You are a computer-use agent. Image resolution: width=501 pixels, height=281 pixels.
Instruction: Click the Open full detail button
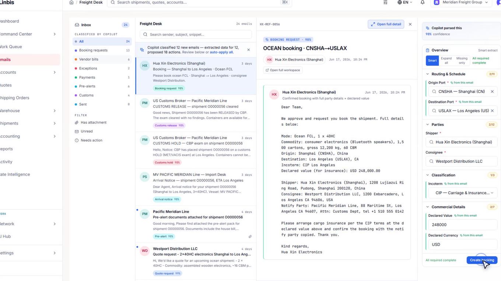pyautogui.click(x=386, y=24)
